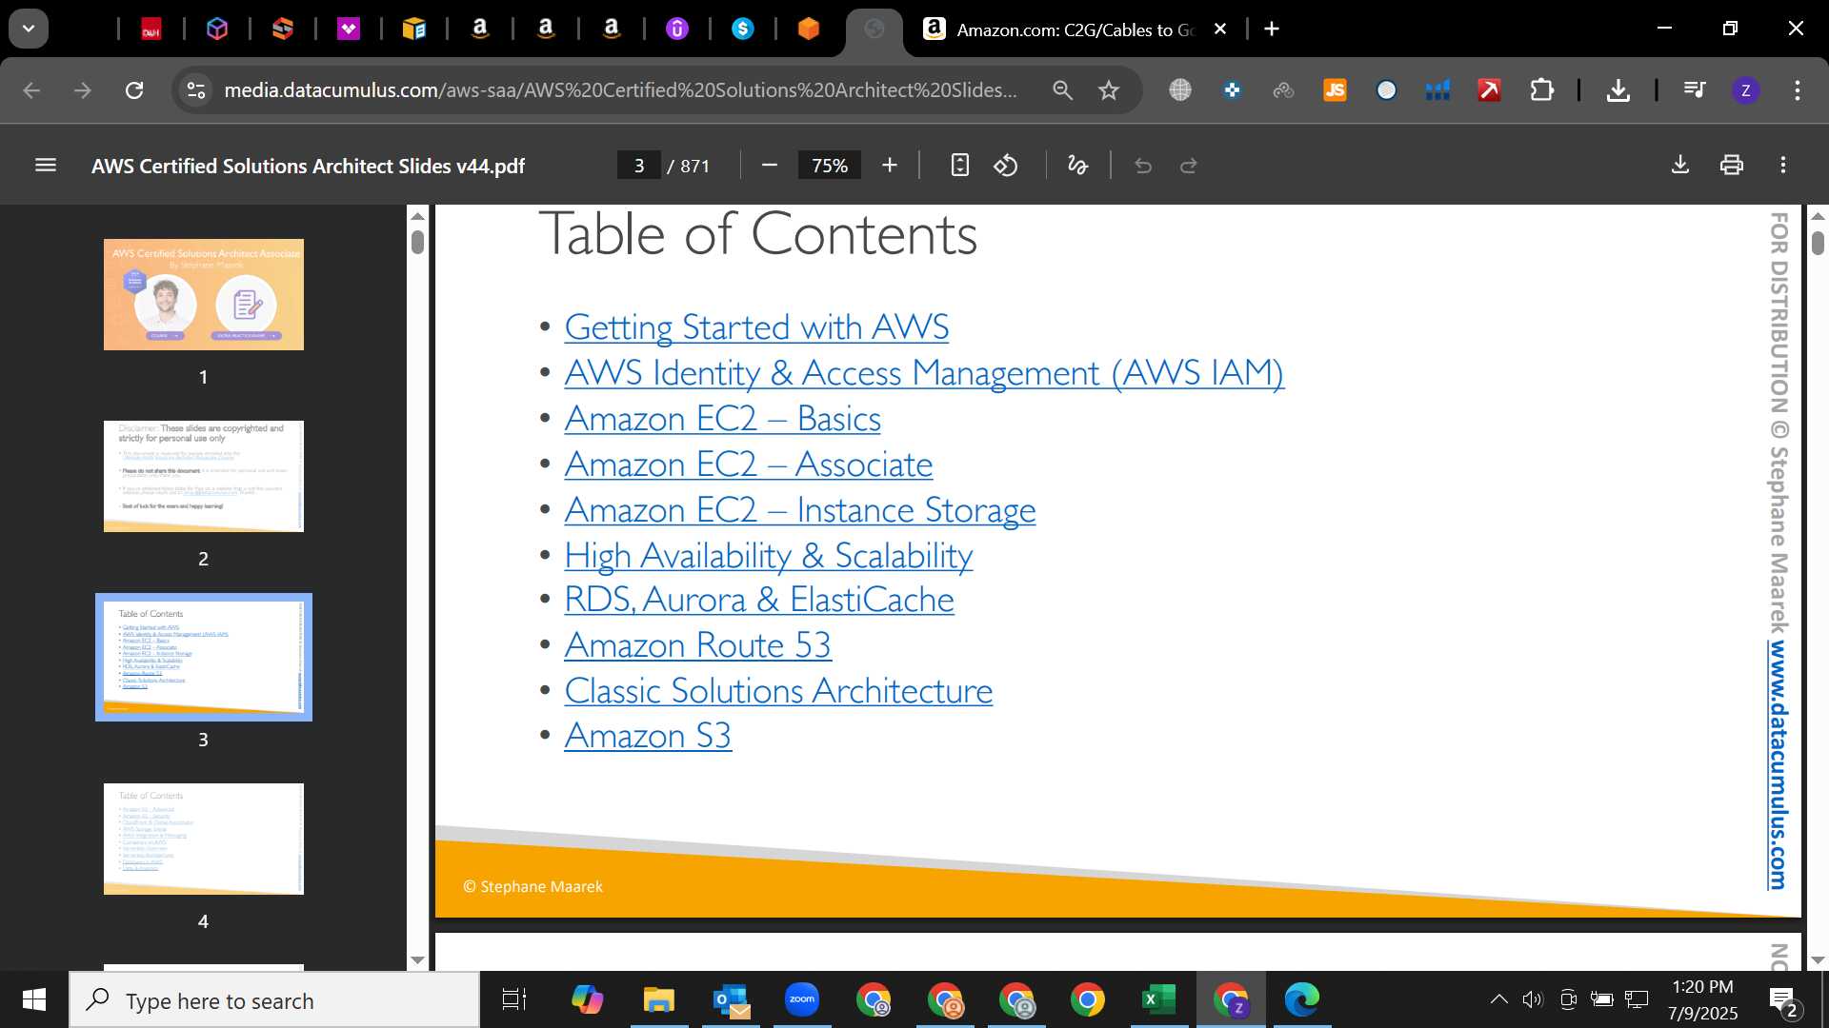Viewport: 1829px width, 1028px height.
Task: Open Task View on taskbar
Action: pyautogui.click(x=514, y=1000)
